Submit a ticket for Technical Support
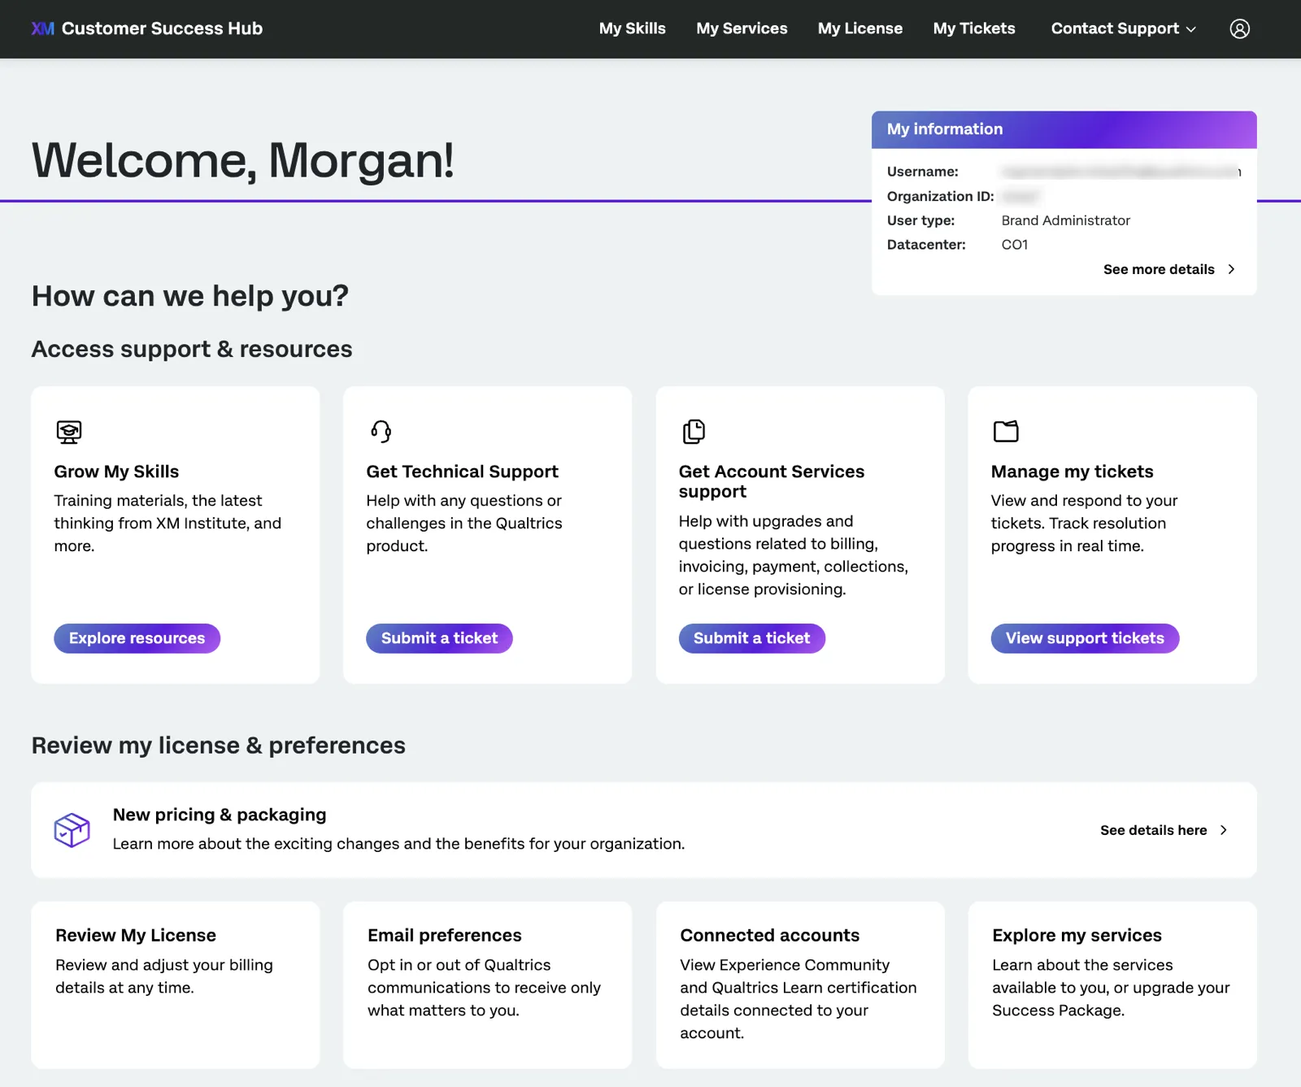This screenshot has width=1301, height=1087. (439, 638)
